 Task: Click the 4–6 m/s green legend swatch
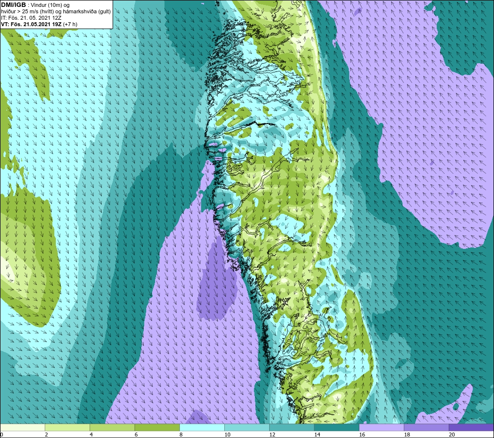coord(112,428)
